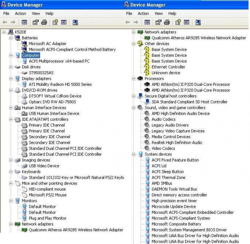Select Qualcomm Atheros adapter in left window
Screen dimensions: 250x244
pyautogui.click(x=76, y=230)
